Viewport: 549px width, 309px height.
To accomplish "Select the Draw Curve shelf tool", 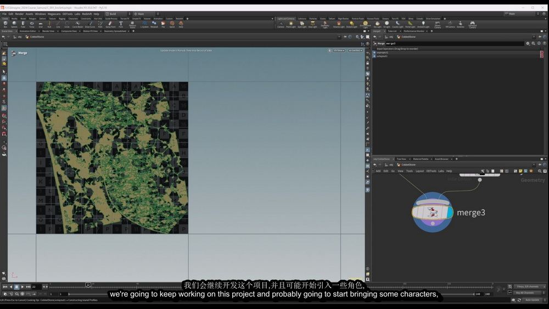I will click(x=90, y=24).
